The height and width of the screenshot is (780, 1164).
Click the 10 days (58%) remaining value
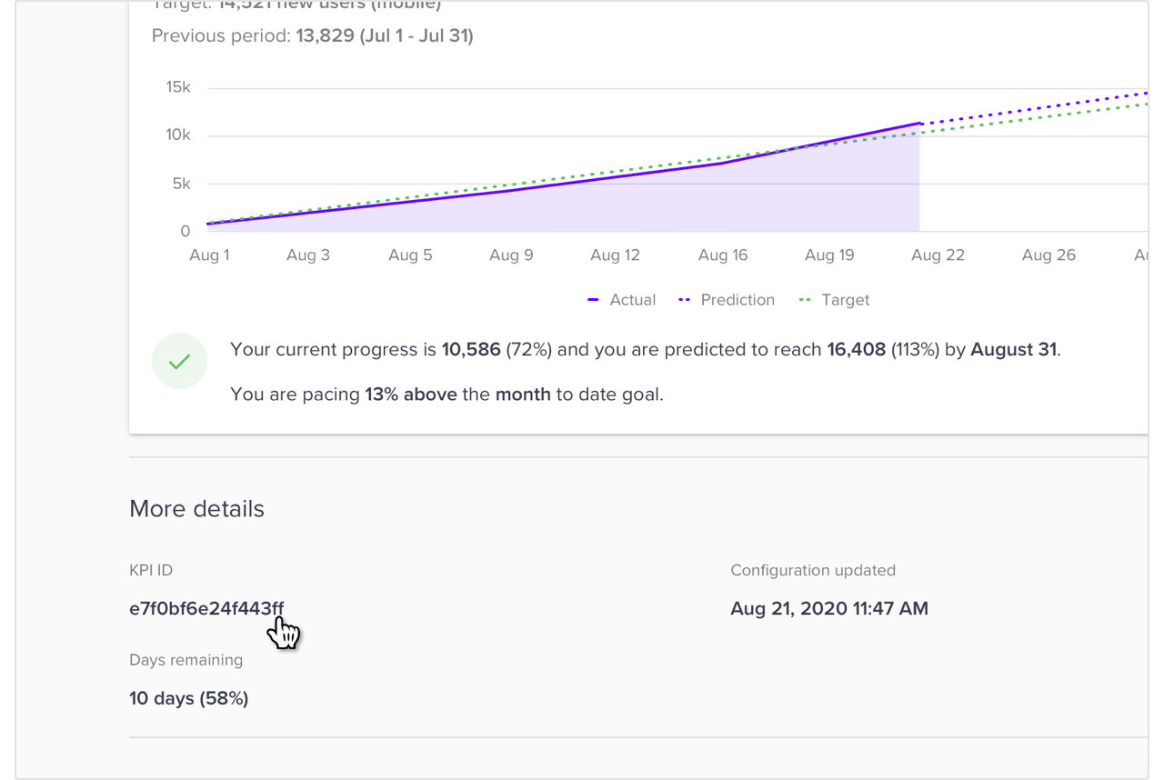tap(189, 698)
